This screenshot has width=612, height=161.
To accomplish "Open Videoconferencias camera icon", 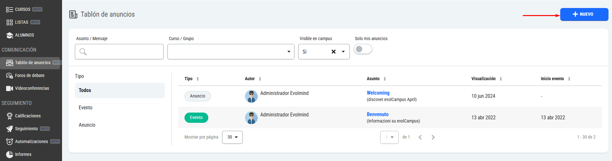I will 9,89.
